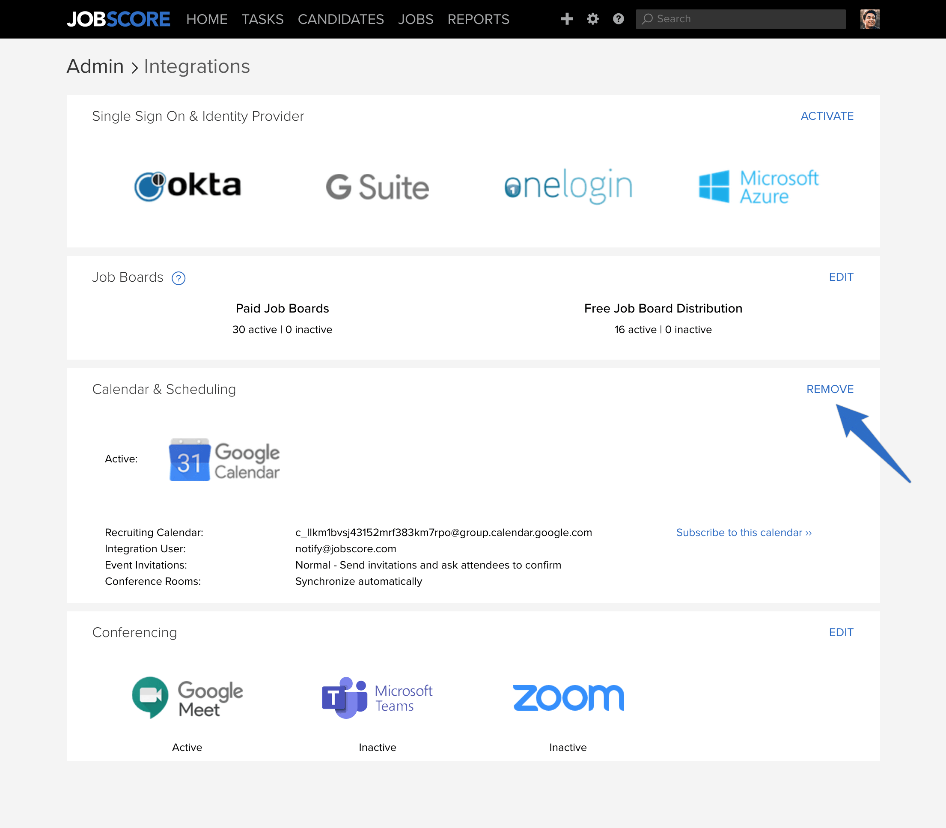Viewport: 946px width, 828px height.
Task: Click the Google Calendar logo
Action: 224,460
